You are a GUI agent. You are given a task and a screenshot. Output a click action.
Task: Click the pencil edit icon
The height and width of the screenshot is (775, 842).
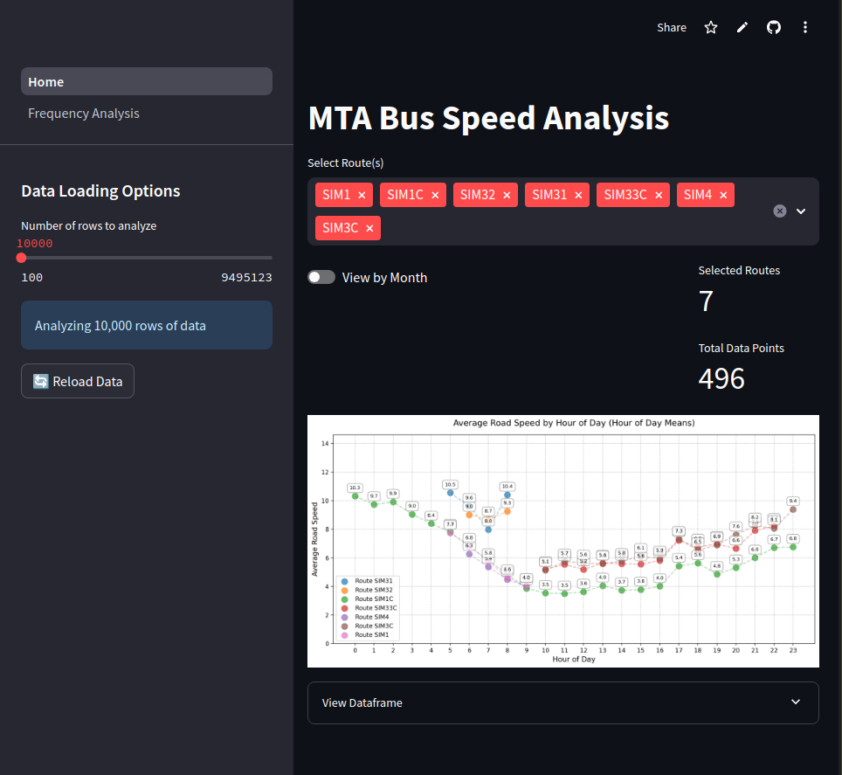pos(742,27)
